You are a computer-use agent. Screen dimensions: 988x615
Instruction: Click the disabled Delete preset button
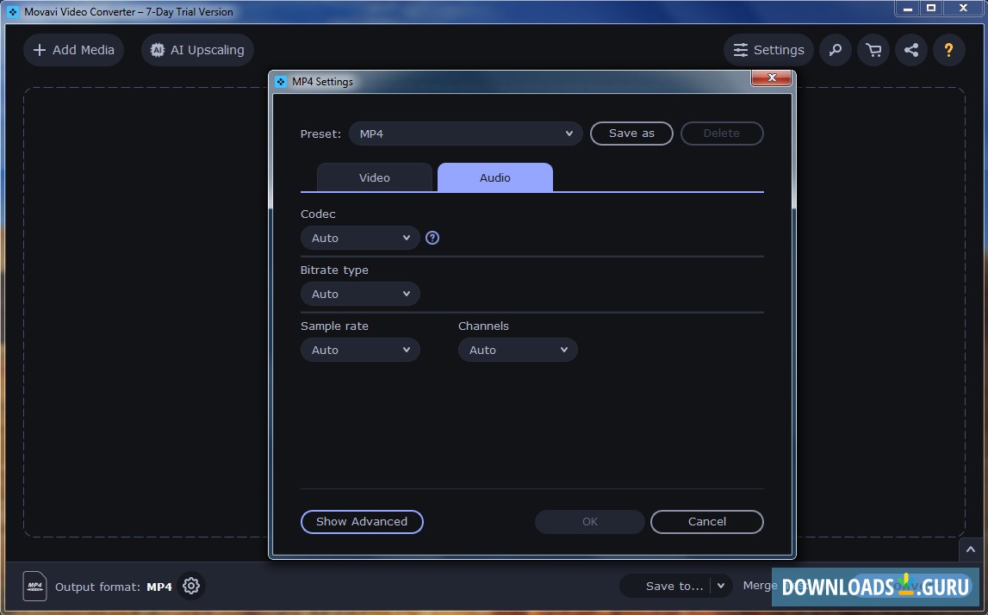[x=722, y=134]
